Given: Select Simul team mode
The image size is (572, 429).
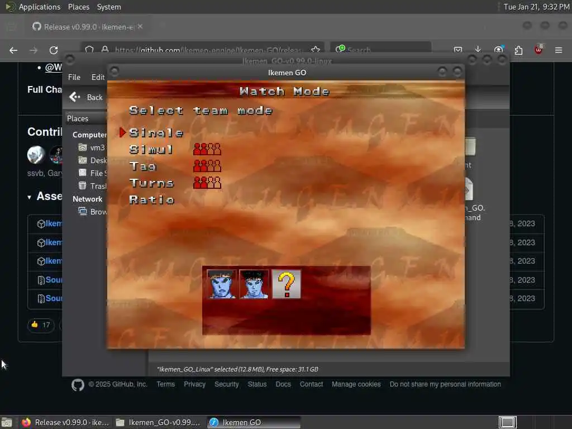Looking at the screenshot, I should click(x=151, y=150).
